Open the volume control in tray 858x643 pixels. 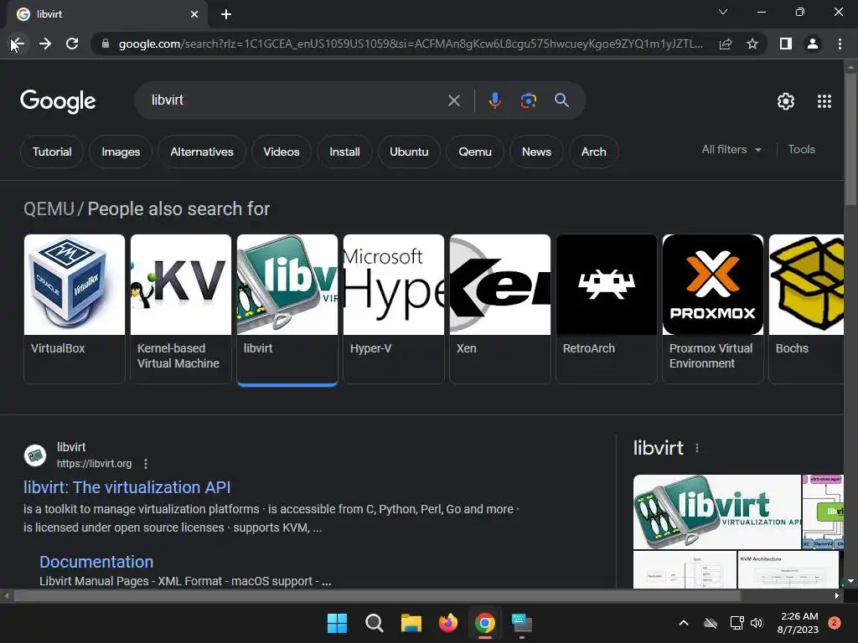coord(757,623)
